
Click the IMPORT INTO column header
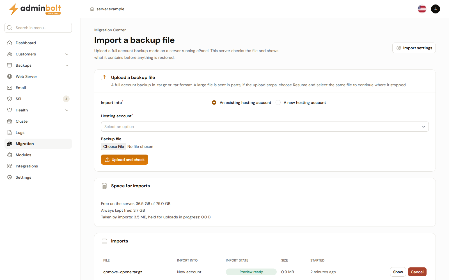click(187, 260)
